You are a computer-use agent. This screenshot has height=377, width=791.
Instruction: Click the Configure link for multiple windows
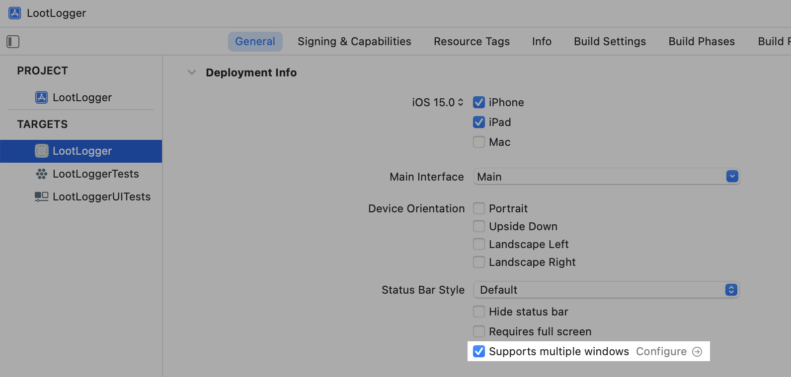(x=661, y=352)
